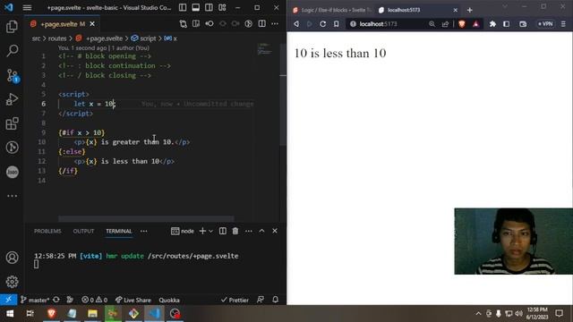This screenshot has height=322, width=573.
Task: Toggle panel layout button in title bar
Action: [195, 7]
